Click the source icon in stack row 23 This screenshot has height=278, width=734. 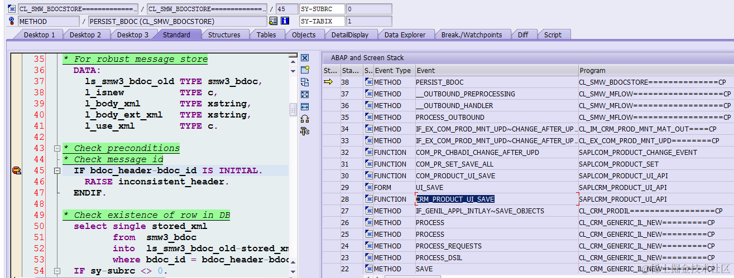368,257
